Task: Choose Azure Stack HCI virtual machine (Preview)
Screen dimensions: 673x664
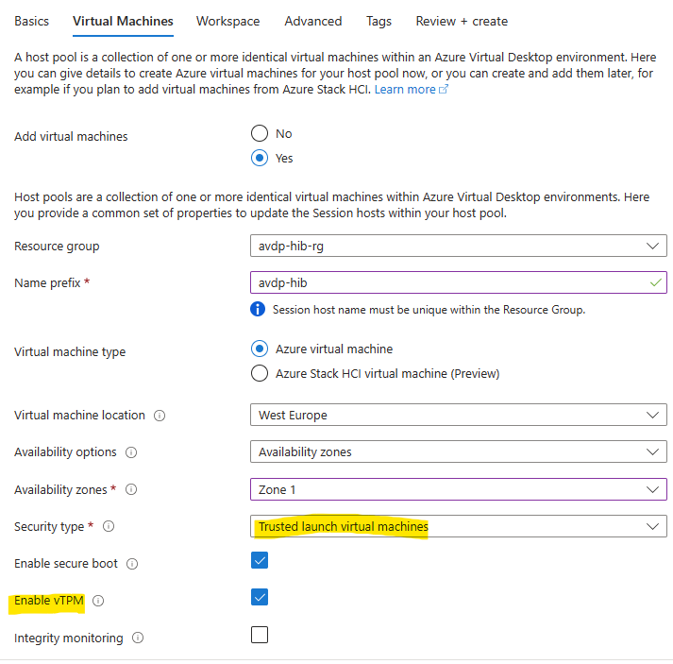Action: click(x=260, y=374)
